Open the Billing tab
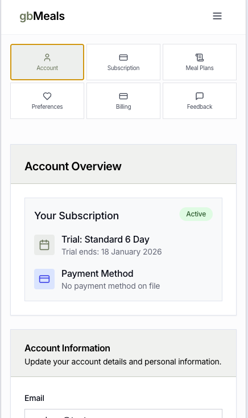 click(x=123, y=101)
